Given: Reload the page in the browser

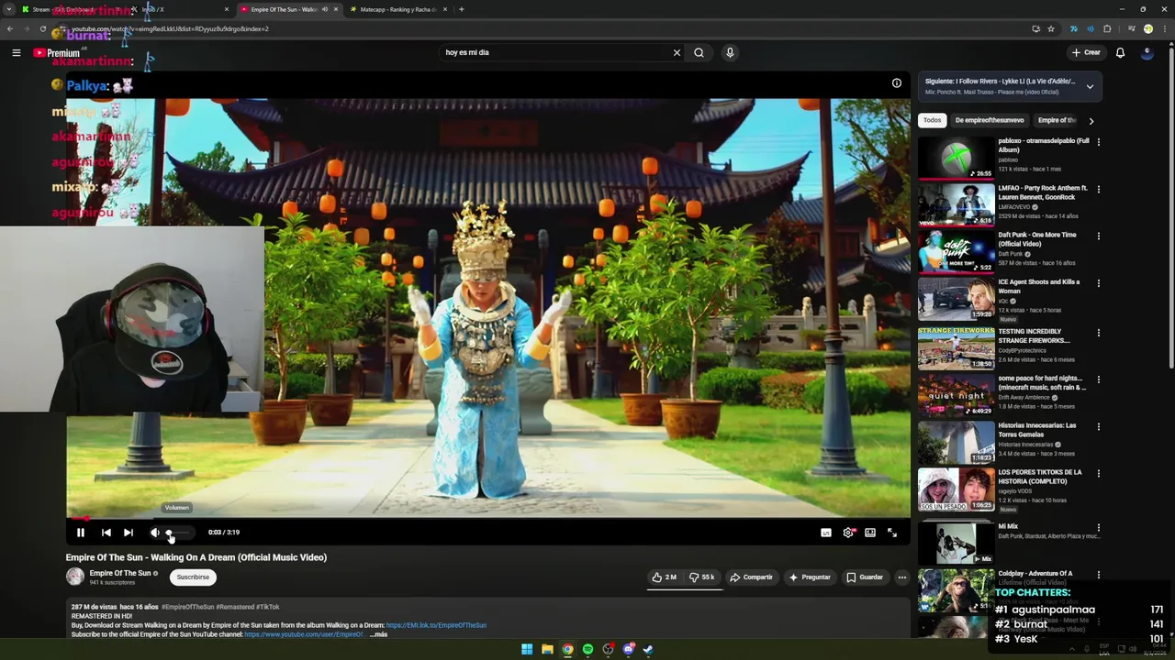Looking at the screenshot, I should 42,28.
